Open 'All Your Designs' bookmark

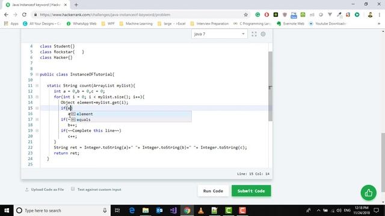tap(42, 23)
